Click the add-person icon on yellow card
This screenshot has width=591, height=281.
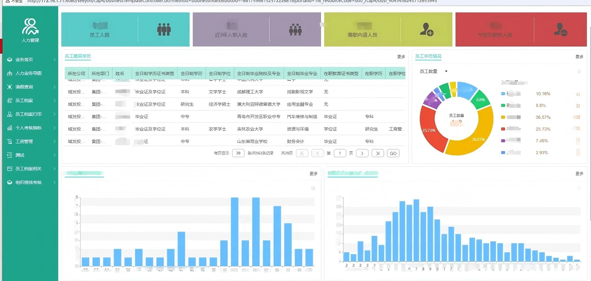pyautogui.click(x=426, y=29)
